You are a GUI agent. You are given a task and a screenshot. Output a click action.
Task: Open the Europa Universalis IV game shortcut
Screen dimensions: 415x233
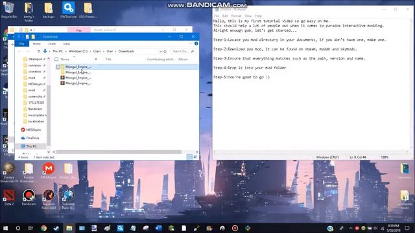click(x=9, y=173)
